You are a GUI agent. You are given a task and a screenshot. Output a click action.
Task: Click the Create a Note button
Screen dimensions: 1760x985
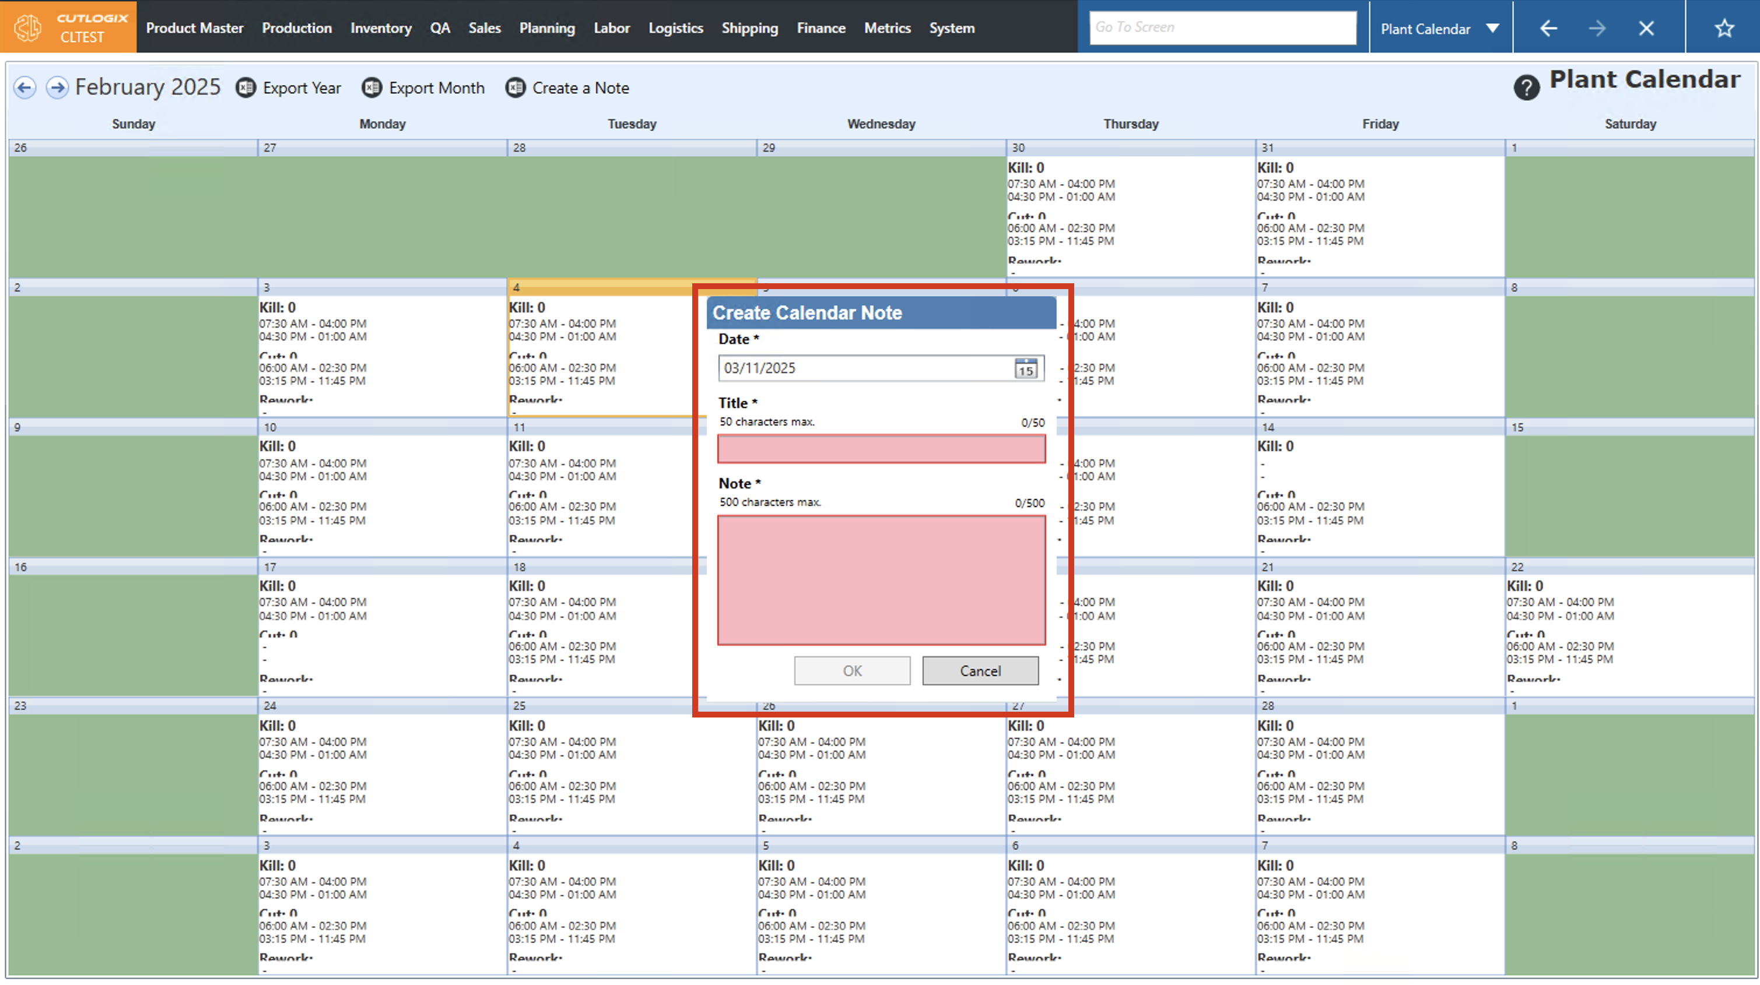[568, 87]
